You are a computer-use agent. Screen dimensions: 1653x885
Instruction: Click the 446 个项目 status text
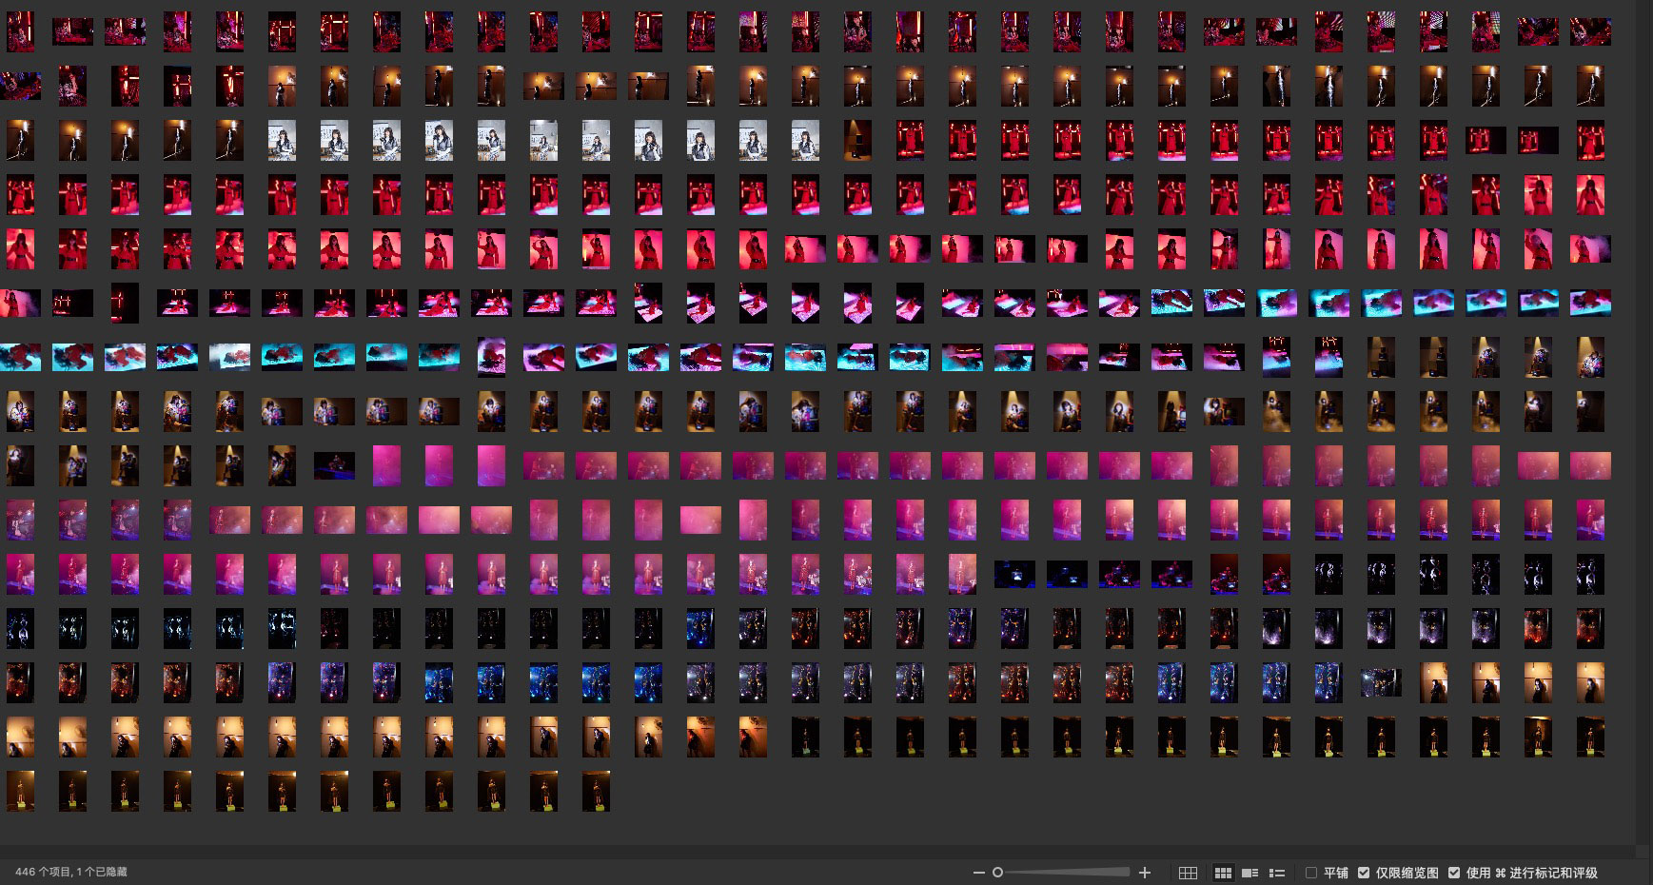point(70,872)
